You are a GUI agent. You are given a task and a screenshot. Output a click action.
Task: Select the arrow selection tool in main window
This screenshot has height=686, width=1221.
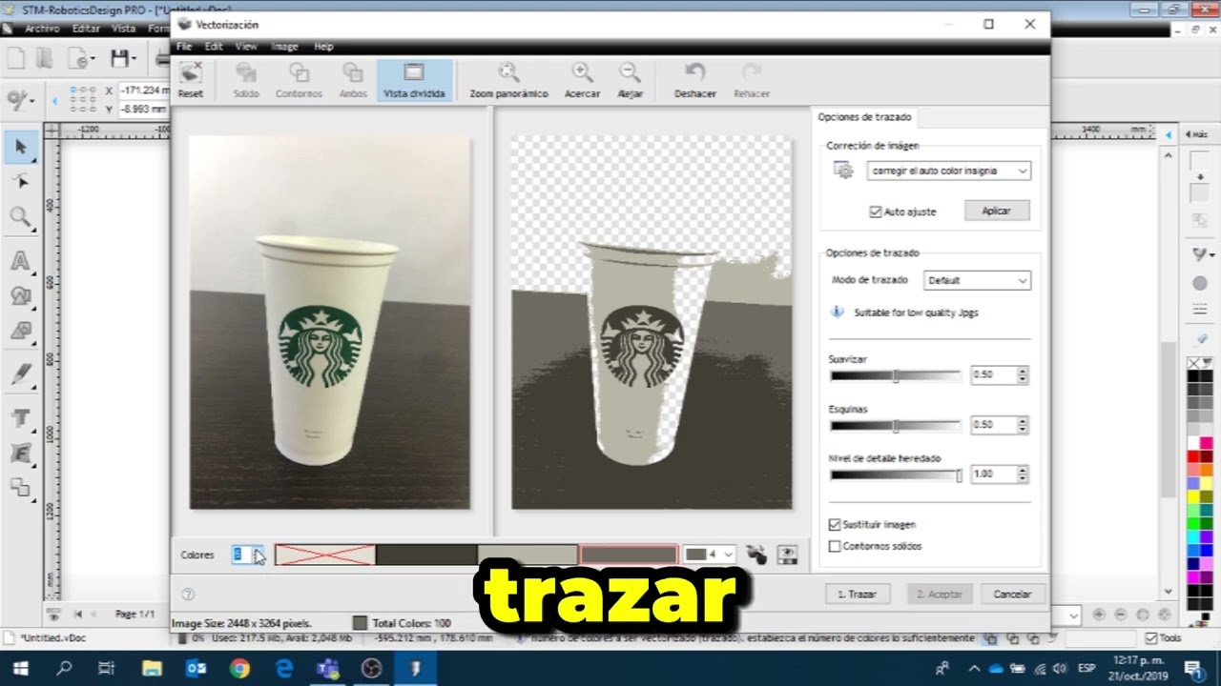click(x=20, y=146)
